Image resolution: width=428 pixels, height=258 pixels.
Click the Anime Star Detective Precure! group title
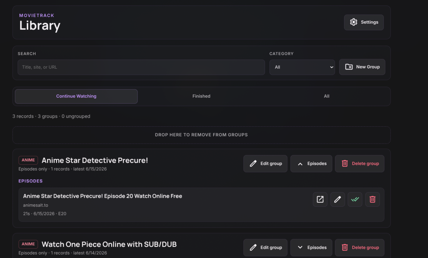95,160
